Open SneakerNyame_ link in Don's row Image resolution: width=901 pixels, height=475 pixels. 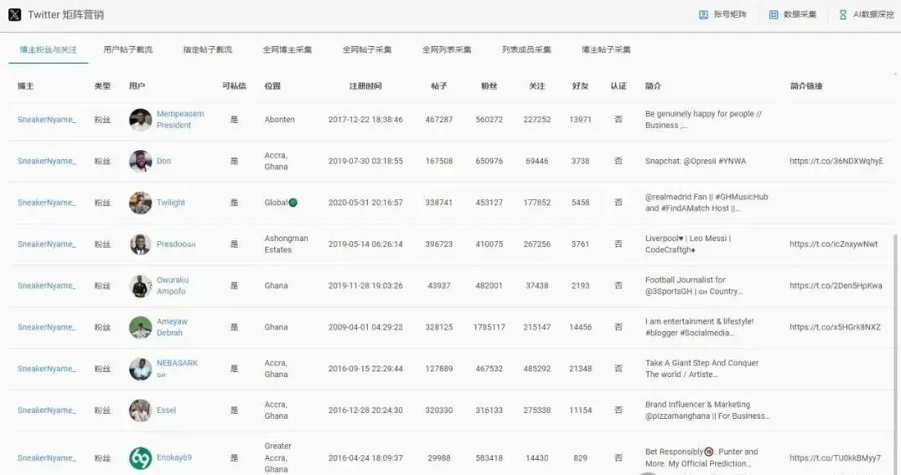(x=47, y=161)
